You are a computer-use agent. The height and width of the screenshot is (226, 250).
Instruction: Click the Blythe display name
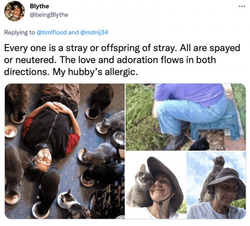(x=39, y=6)
